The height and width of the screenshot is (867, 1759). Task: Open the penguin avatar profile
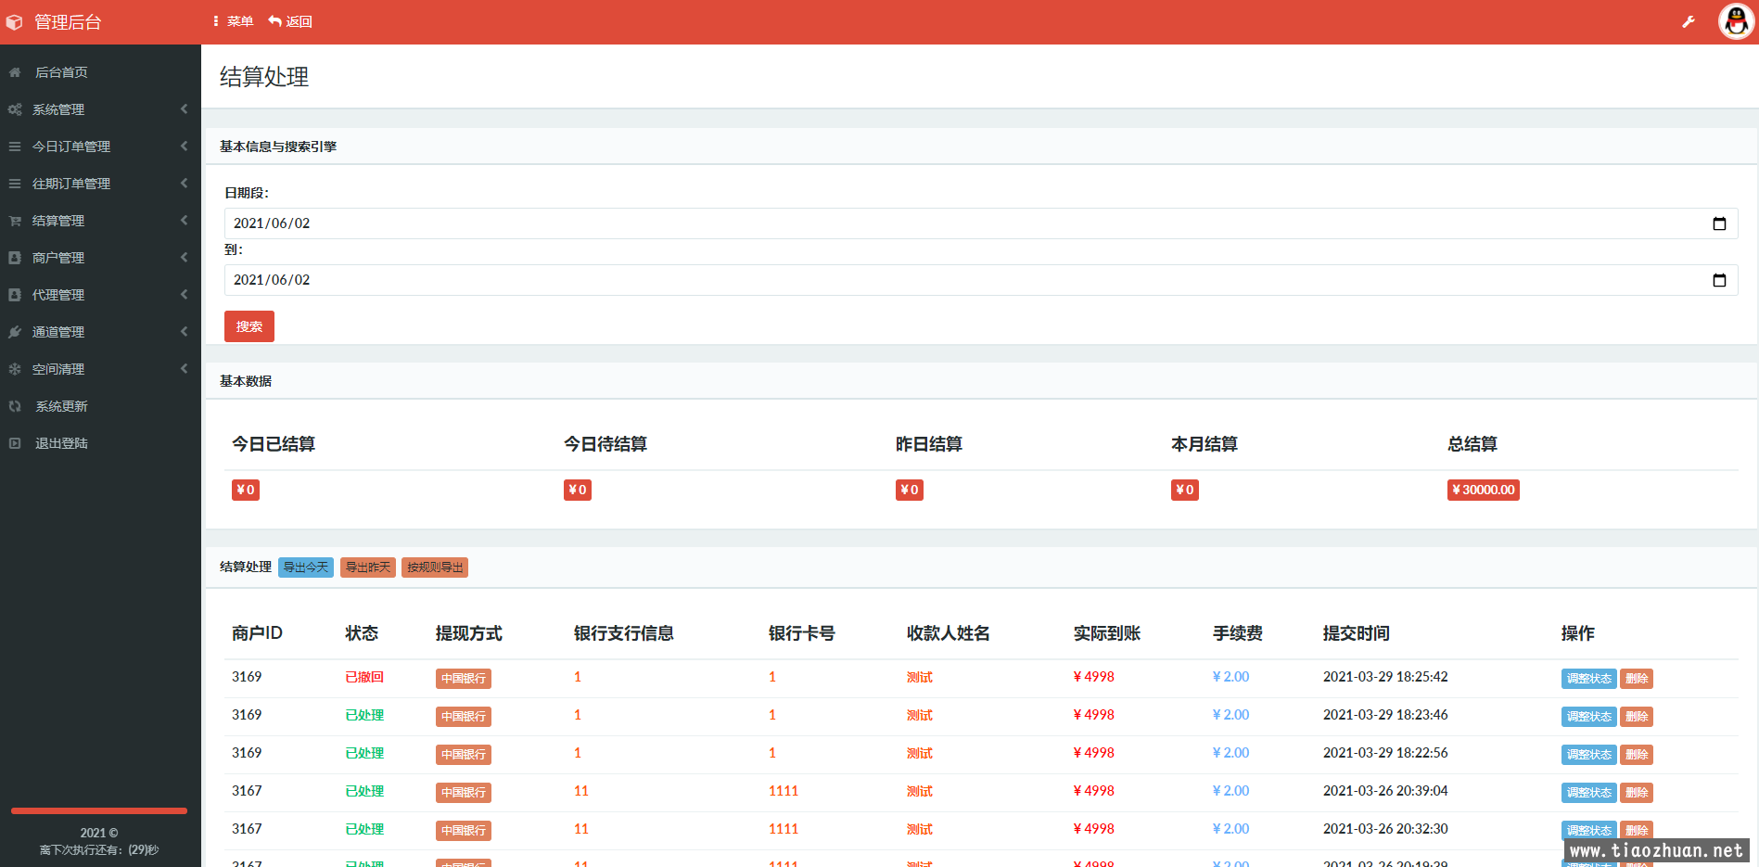point(1736,21)
